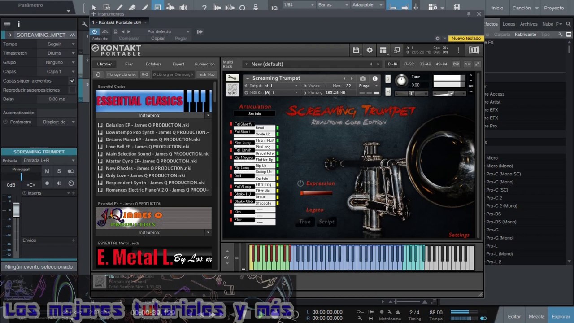Click the Kontakt minimized view icon

[x=396, y=50]
